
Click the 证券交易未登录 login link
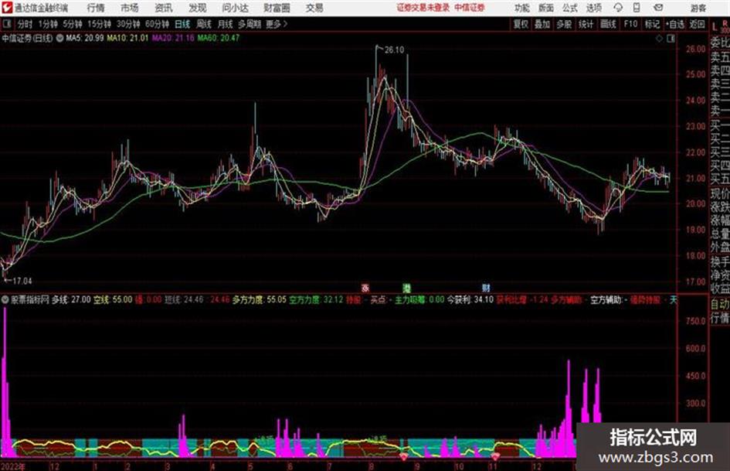423,8
